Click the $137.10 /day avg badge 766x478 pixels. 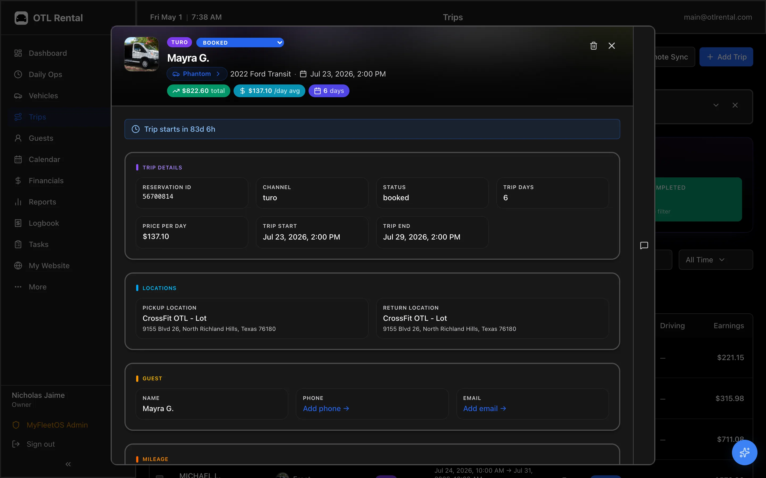pyautogui.click(x=269, y=91)
